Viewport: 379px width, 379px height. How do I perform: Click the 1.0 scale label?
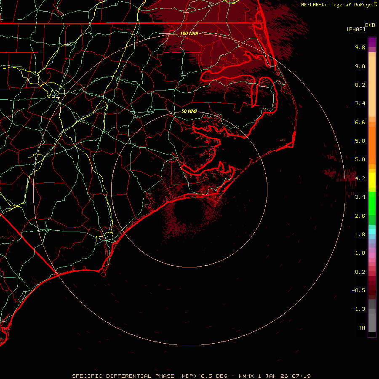[360, 253]
